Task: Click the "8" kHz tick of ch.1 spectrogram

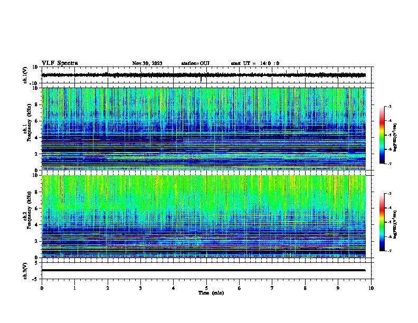Action: [37, 104]
